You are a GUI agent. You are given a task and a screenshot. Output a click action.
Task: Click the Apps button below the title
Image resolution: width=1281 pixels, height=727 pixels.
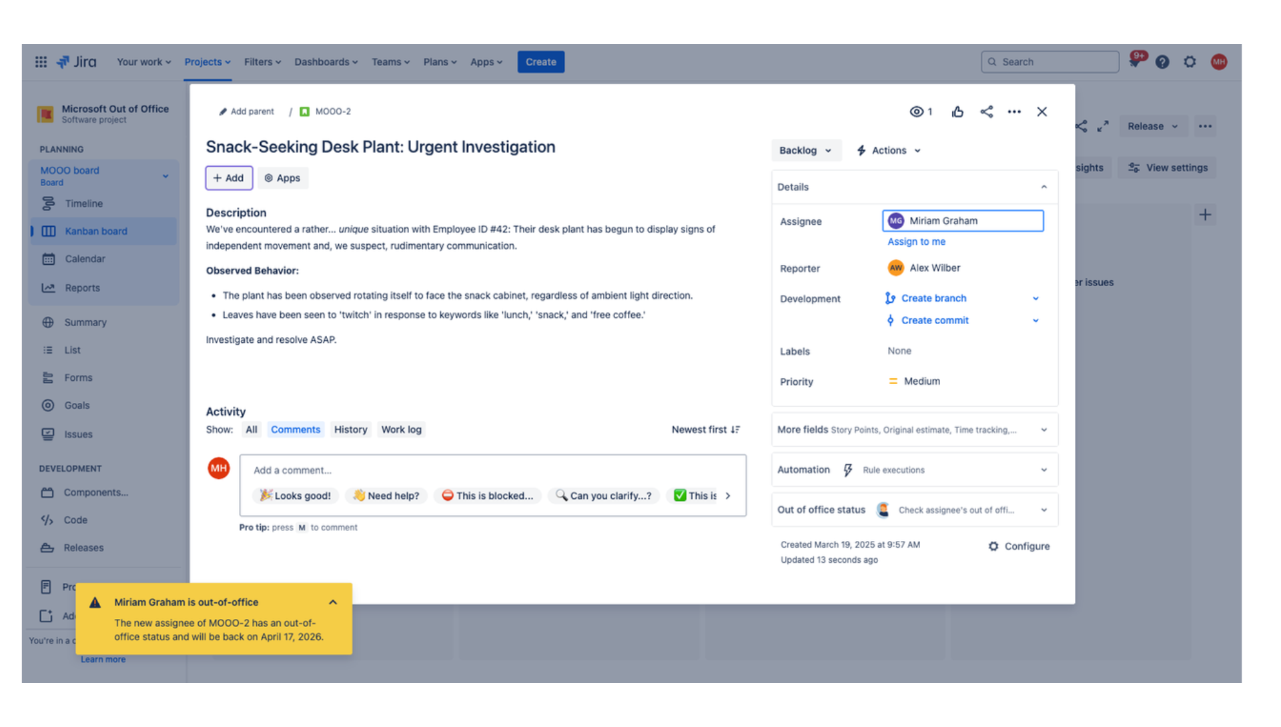(282, 178)
